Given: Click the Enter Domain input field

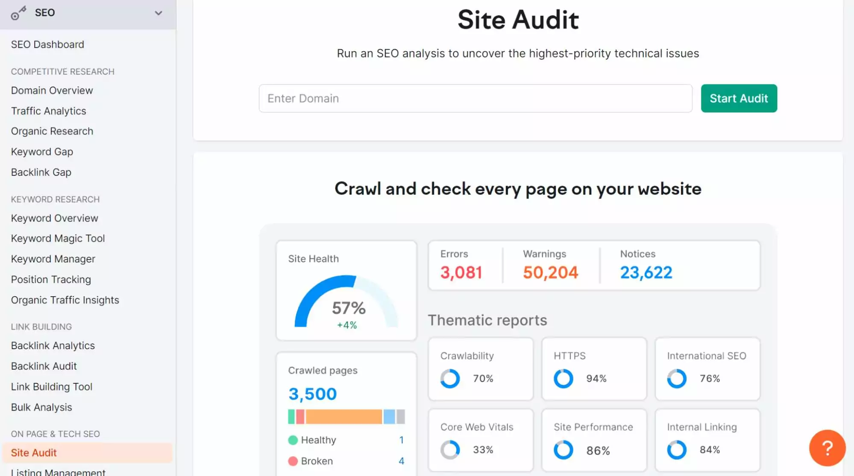Looking at the screenshot, I should 475,98.
